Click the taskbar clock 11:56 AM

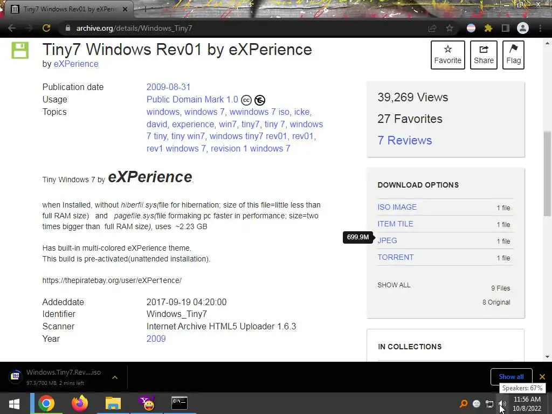527,399
